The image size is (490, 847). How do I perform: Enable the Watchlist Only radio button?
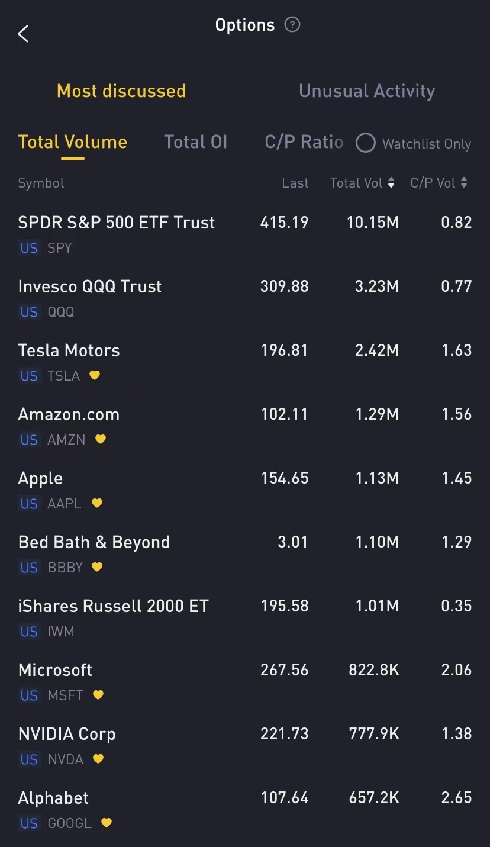366,143
